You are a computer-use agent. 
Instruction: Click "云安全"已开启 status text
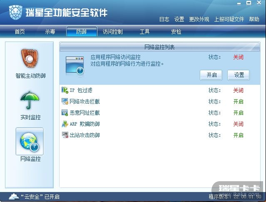tap(40, 197)
